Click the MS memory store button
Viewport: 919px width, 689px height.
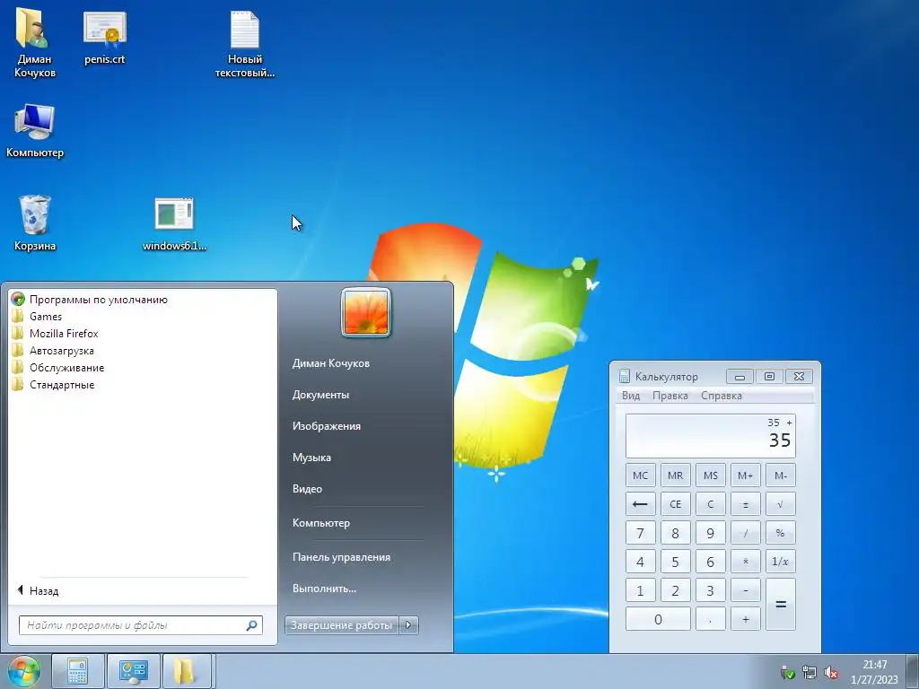click(711, 475)
